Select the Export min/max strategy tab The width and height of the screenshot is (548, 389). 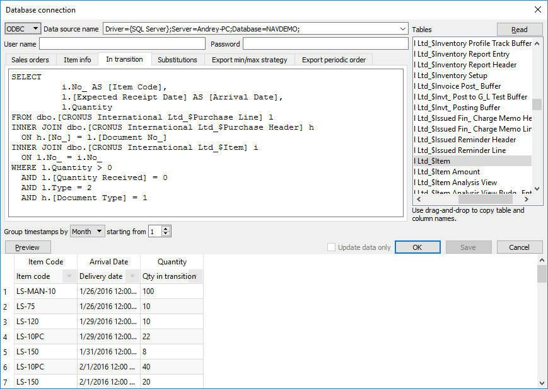point(249,60)
